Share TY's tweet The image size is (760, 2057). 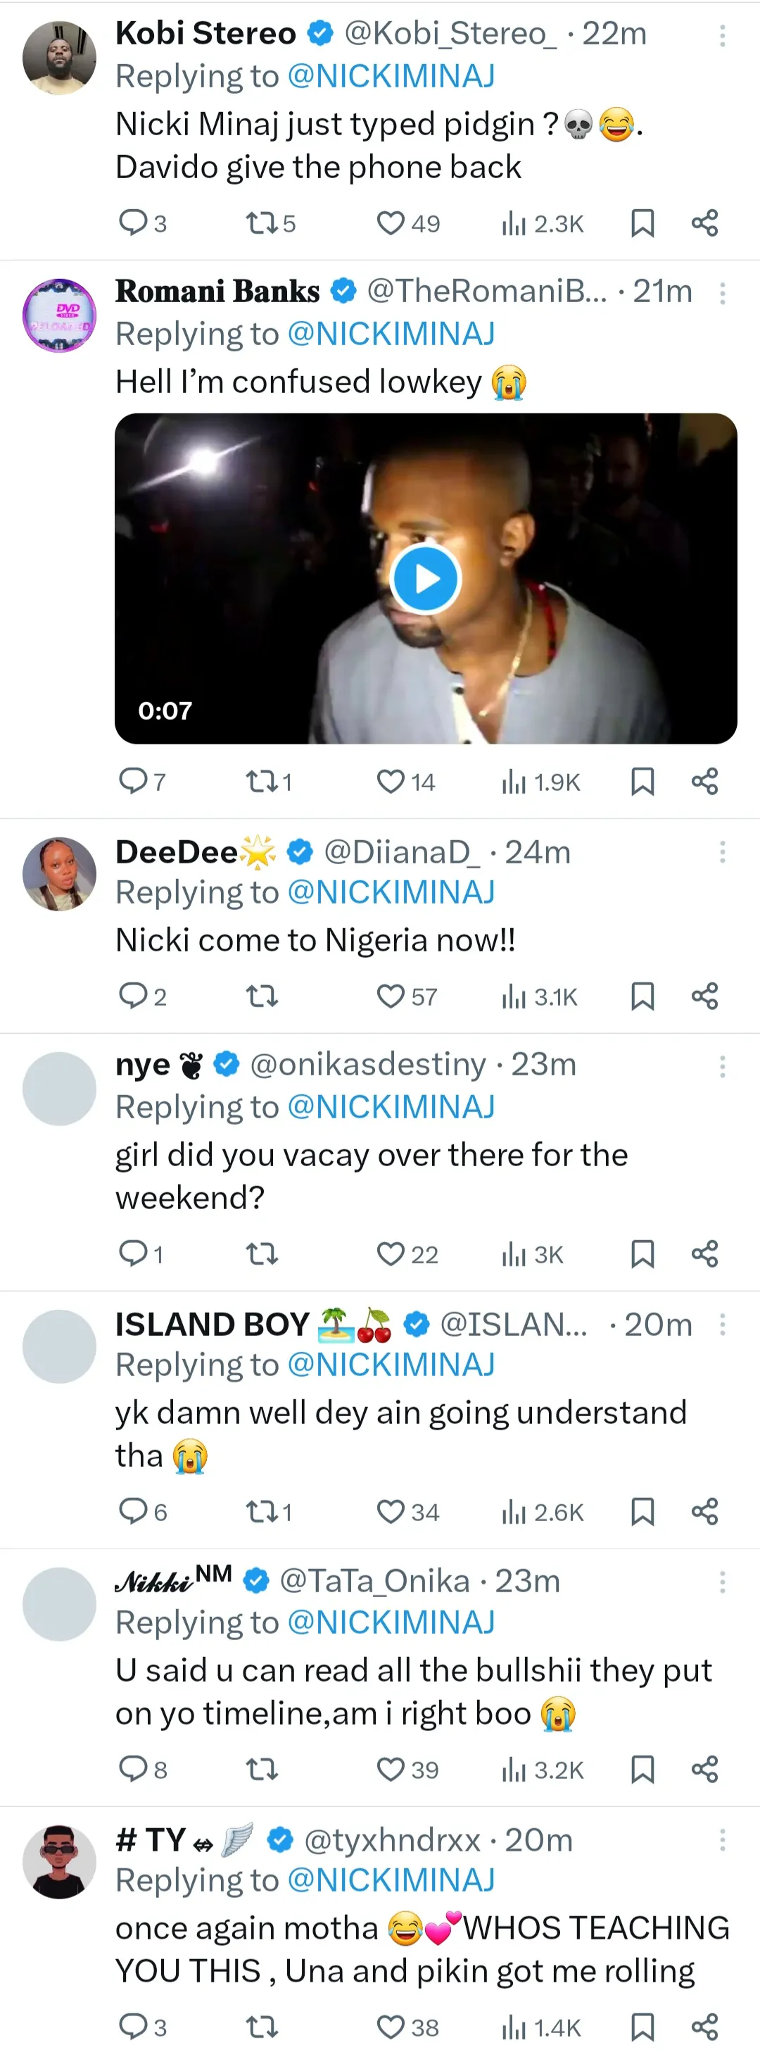pyautogui.click(x=704, y=2027)
